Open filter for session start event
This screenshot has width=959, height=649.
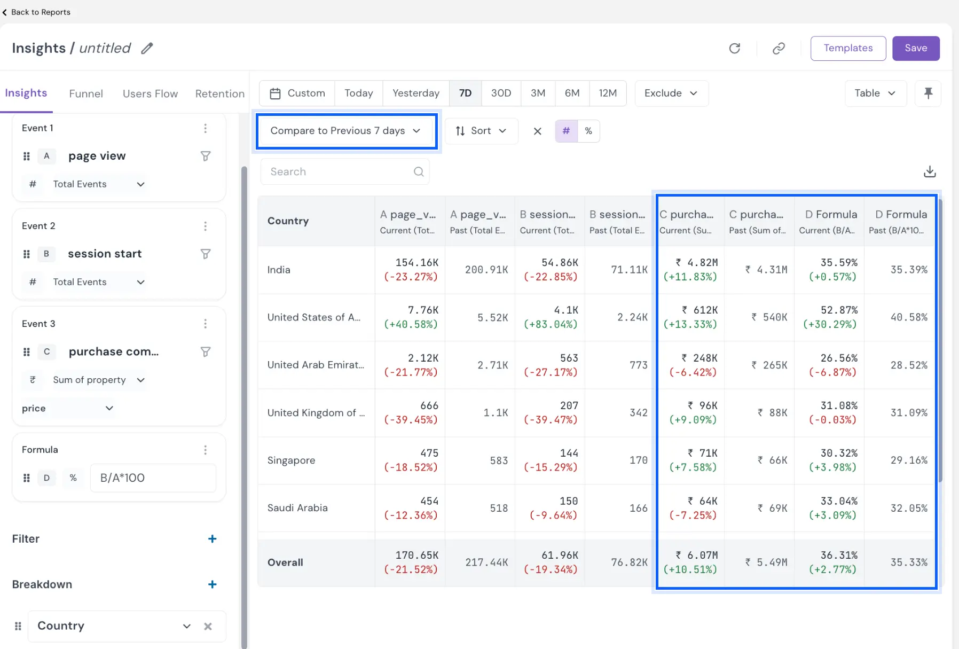pyautogui.click(x=206, y=254)
